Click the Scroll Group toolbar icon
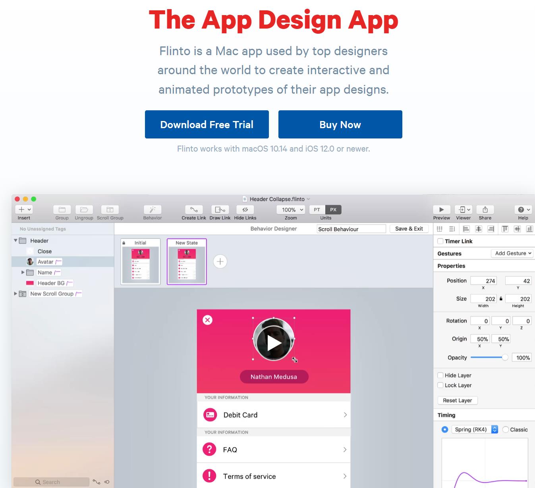This screenshot has height=488, width=535. click(110, 209)
